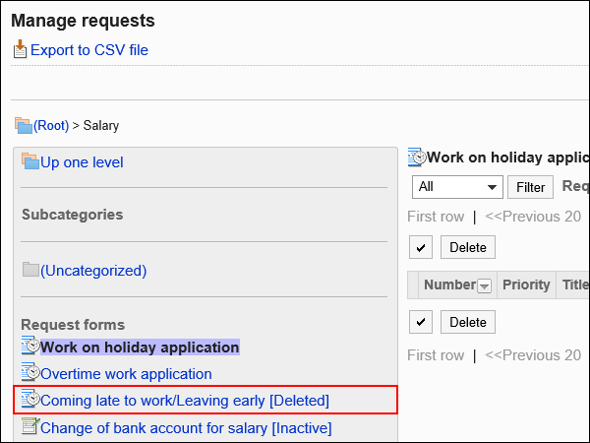
Task: Click the Manage requests page title
Action: 83,21
